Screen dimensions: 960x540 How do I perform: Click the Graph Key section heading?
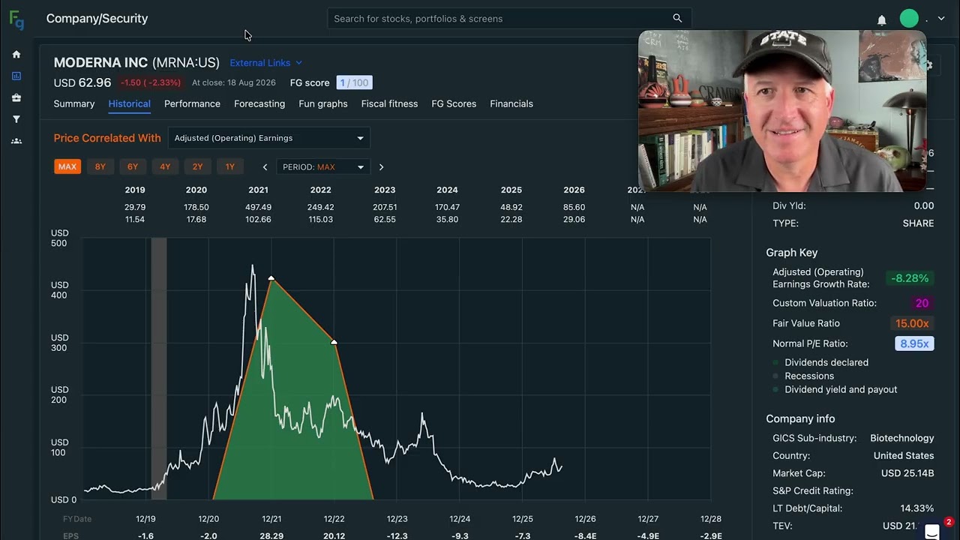coord(792,253)
